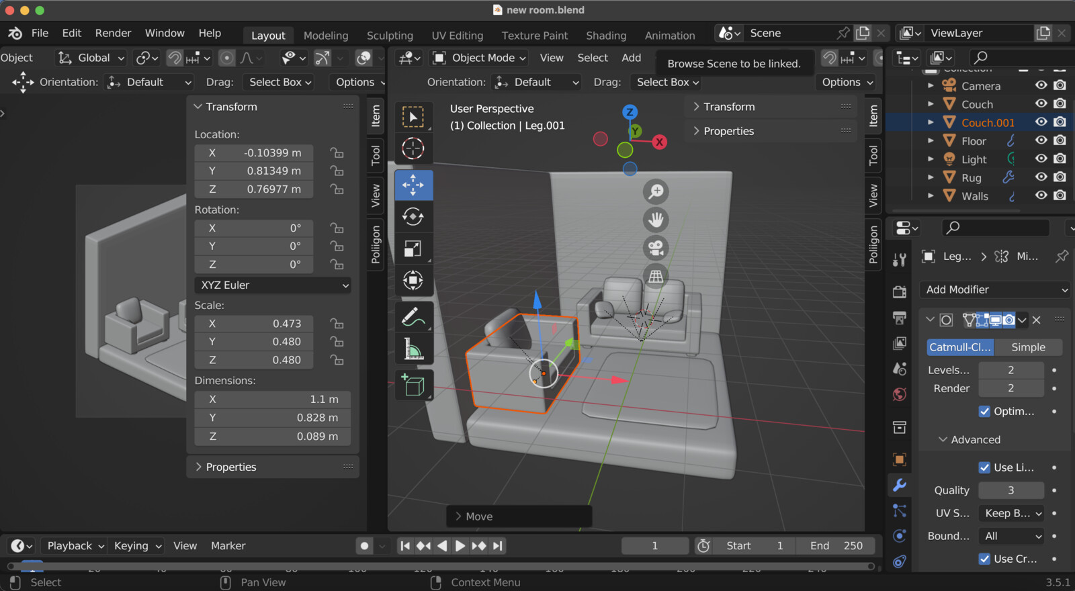Open the Scene properties tab icon
This screenshot has width=1075, height=591.
pyautogui.click(x=900, y=369)
